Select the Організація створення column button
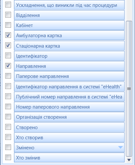 tap(69, 117)
